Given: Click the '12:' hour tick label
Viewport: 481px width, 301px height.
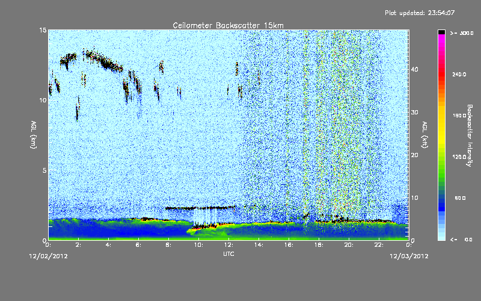Looking at the screenshot, I should [229, 245].
